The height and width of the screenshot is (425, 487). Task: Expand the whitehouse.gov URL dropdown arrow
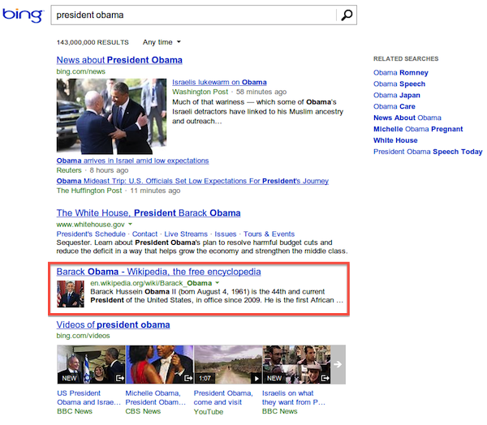coord(131,224)
